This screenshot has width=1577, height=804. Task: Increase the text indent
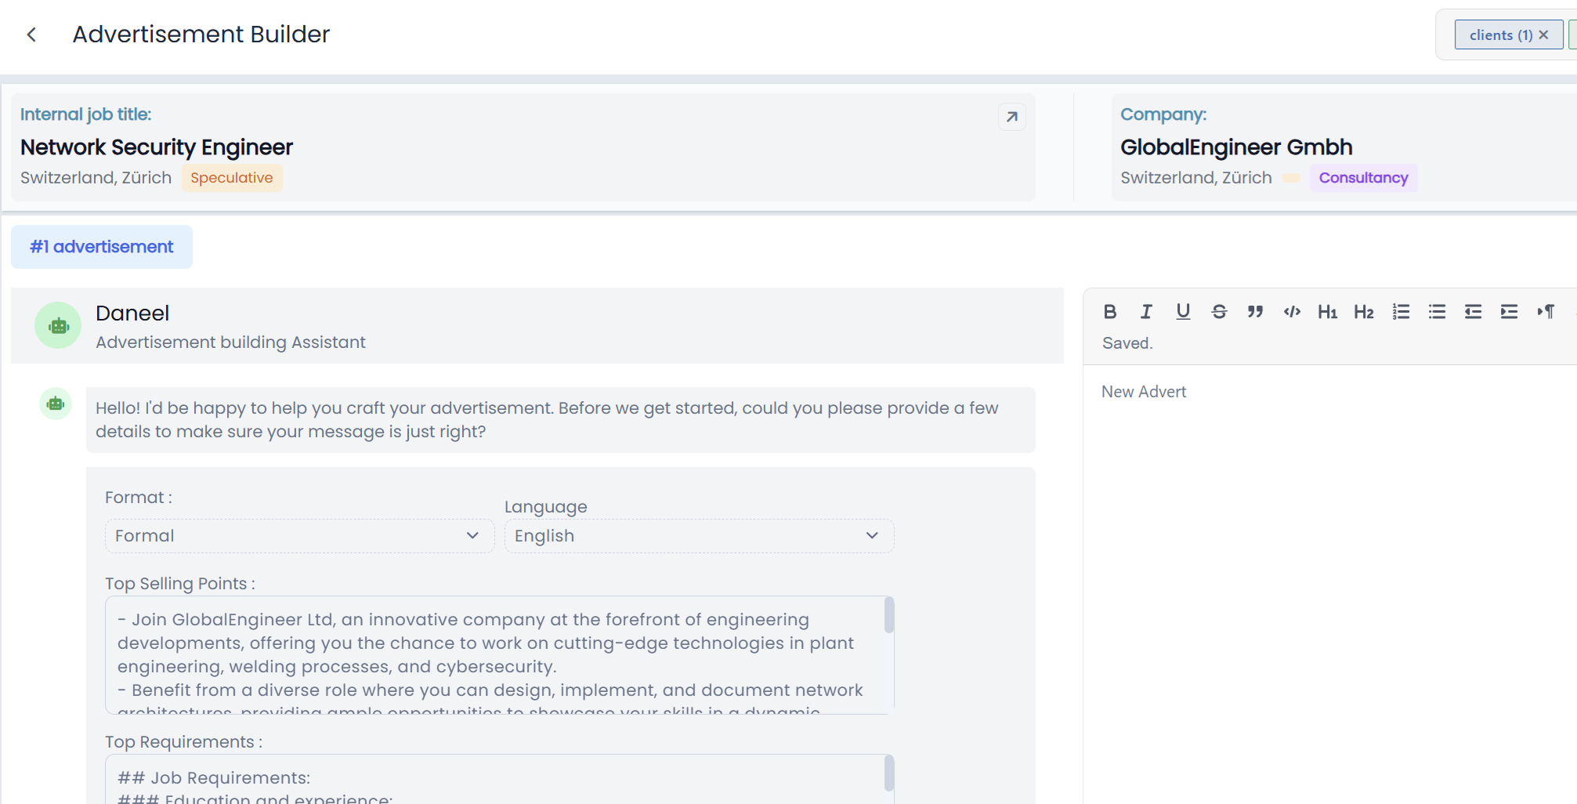click(1509, 312)
